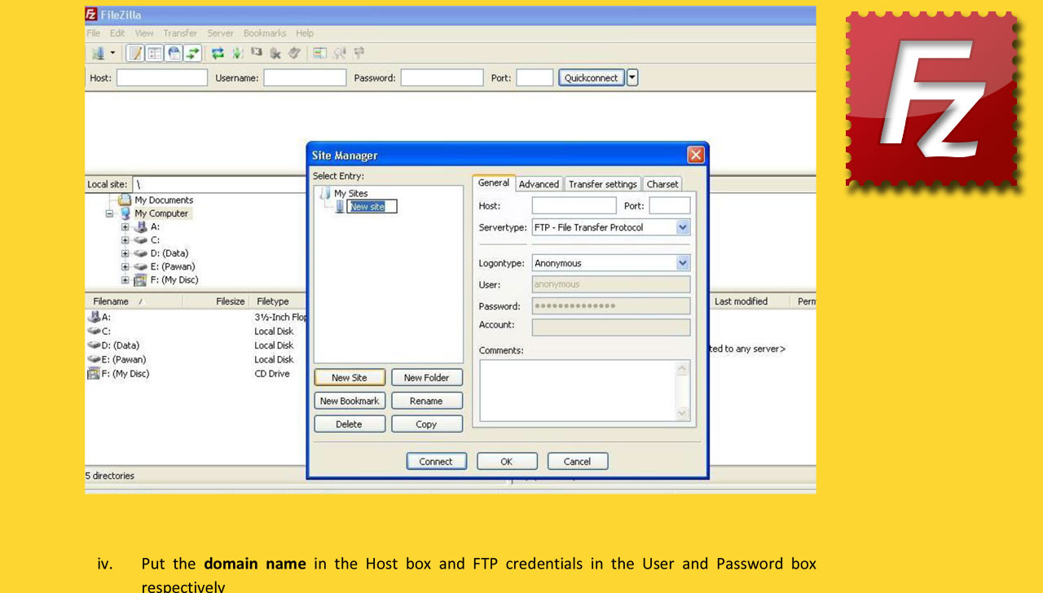This screenshot has width=1043, height=593.
Task: Switch to the Advanced tab
Action: (x=539, y=184)
